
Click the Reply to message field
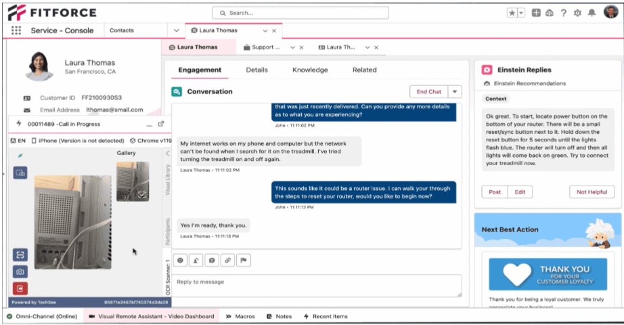pyautogui.click(x=317, y=284)
